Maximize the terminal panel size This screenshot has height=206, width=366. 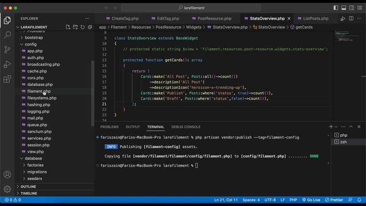[x=351, y=126]
